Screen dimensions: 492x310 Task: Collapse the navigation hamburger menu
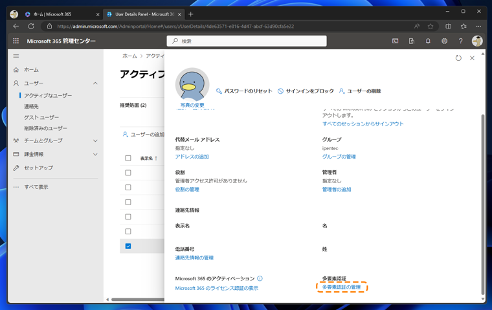point(16,56)
